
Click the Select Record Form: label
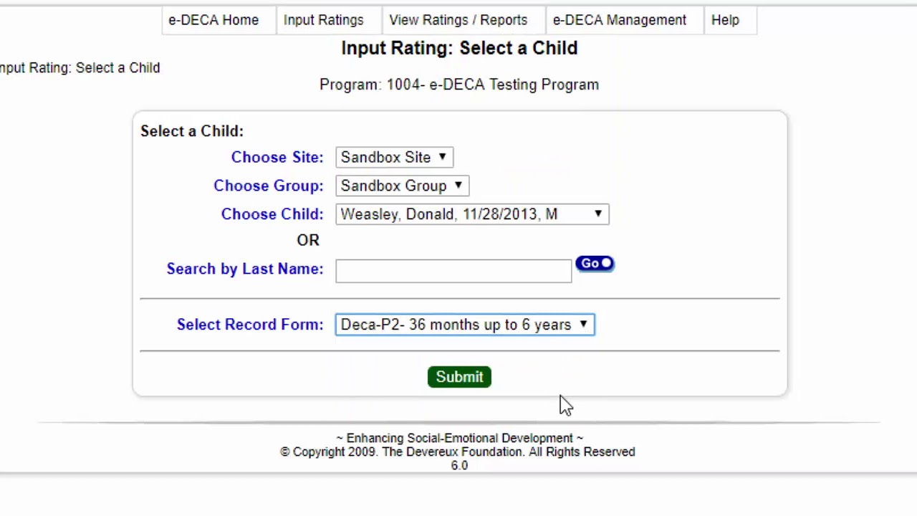point(250,325)
